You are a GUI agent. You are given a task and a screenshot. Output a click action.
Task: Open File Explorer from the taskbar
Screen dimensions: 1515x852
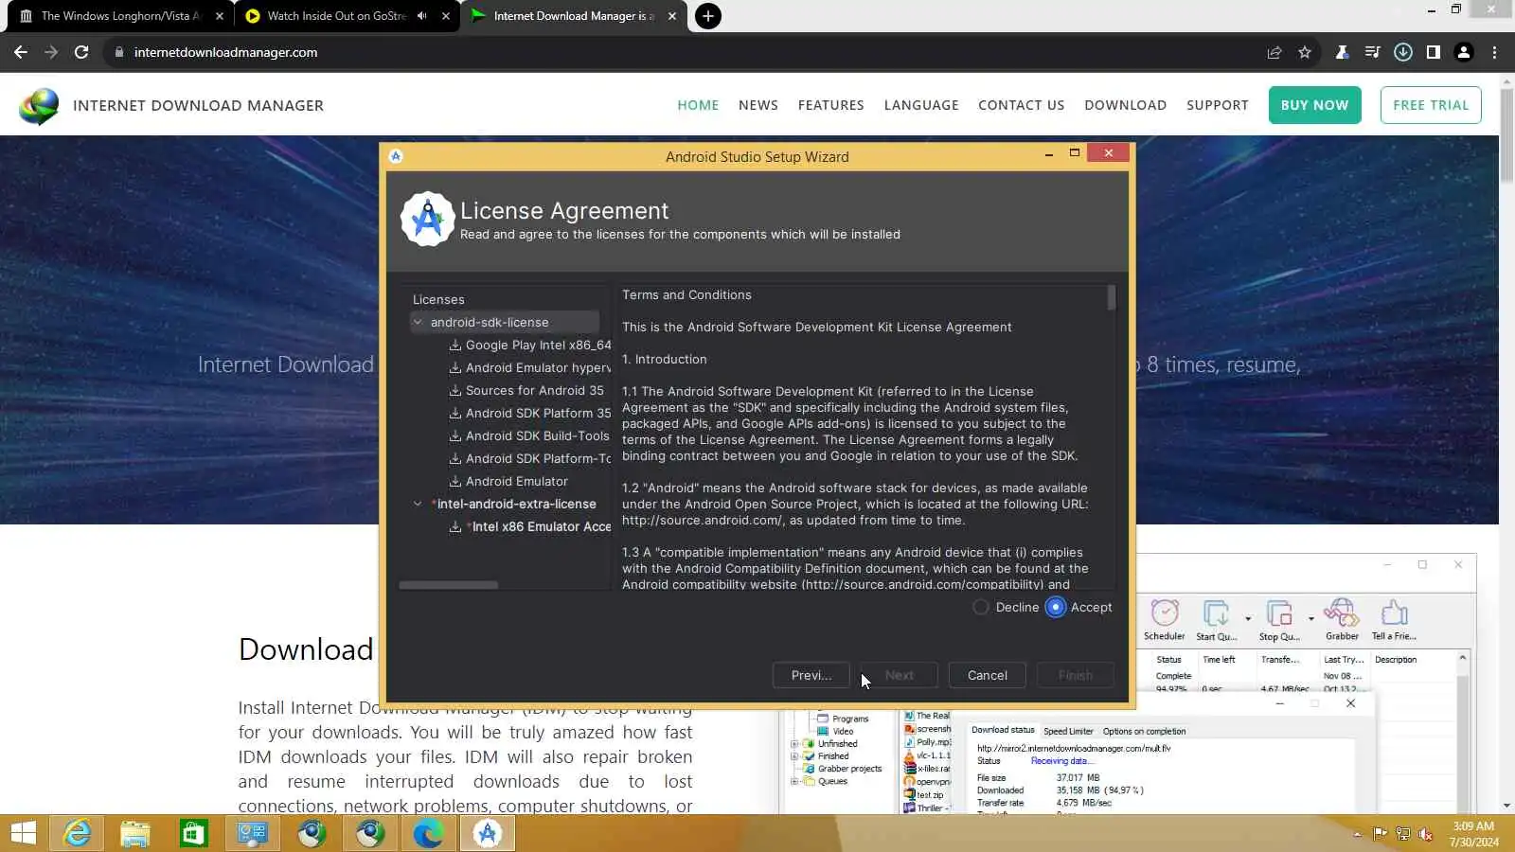(x=135, y=833)
